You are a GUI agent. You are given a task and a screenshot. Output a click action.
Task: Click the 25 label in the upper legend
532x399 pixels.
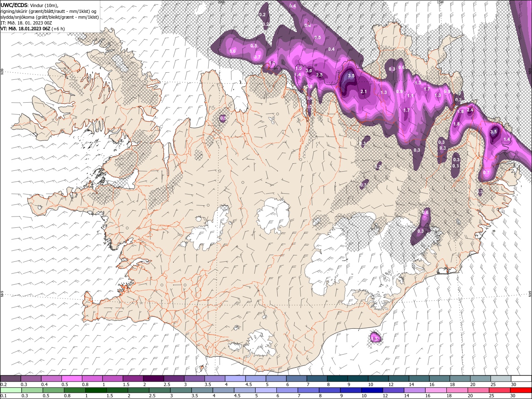(493, 384)
